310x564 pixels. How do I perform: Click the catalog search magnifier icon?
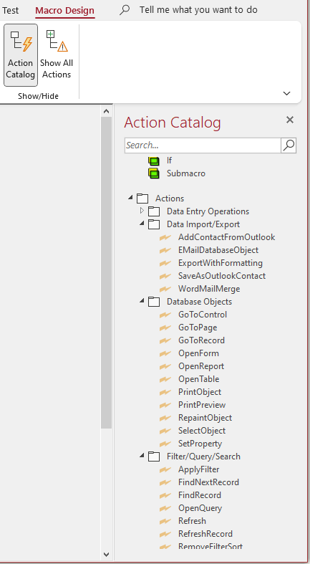[x=289, y=145]
